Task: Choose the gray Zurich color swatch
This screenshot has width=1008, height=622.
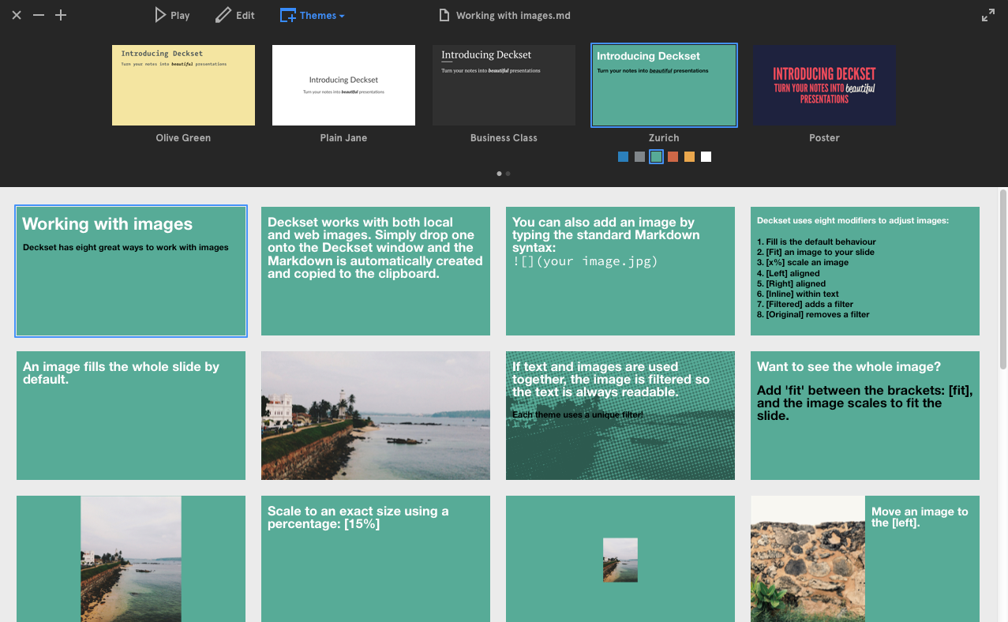Action: tap(639, 157)
